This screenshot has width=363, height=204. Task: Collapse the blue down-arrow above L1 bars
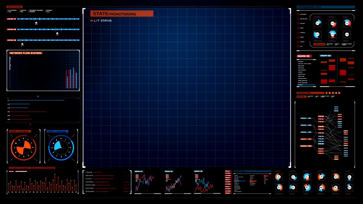(x=38, y=97)
